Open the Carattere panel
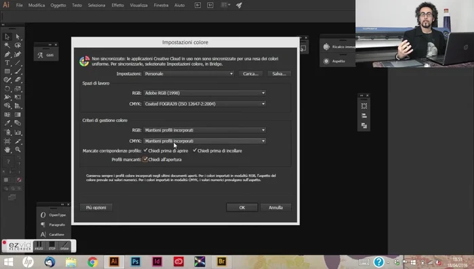The height and width of the screenshot is (269, 474). click(x=53, y=234)
